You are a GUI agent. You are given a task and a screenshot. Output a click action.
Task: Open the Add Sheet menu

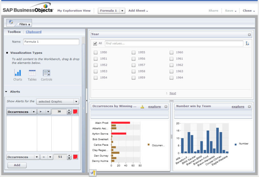pyautogui.click(x=138, y=11)
